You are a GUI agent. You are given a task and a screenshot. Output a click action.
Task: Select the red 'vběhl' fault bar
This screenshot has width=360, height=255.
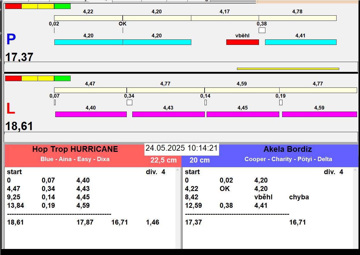coord(243,42)
